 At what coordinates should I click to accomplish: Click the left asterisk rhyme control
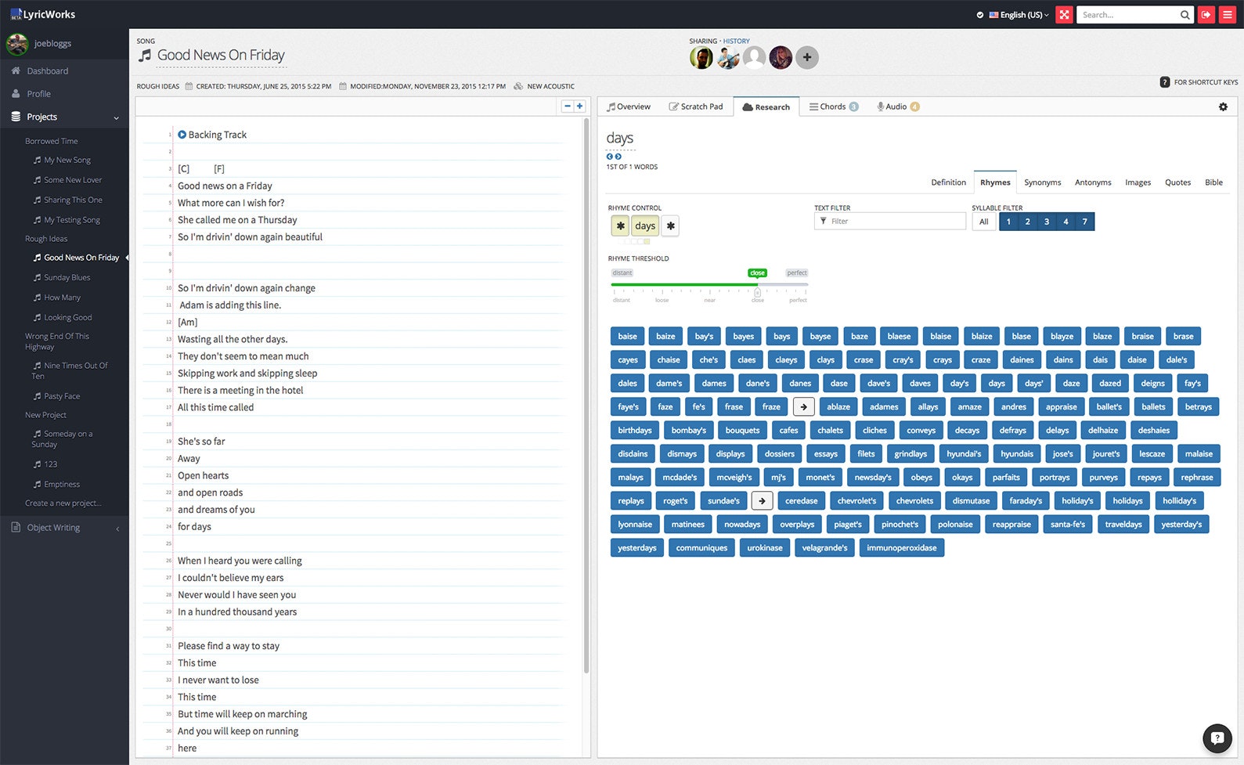tap(620, 226)
